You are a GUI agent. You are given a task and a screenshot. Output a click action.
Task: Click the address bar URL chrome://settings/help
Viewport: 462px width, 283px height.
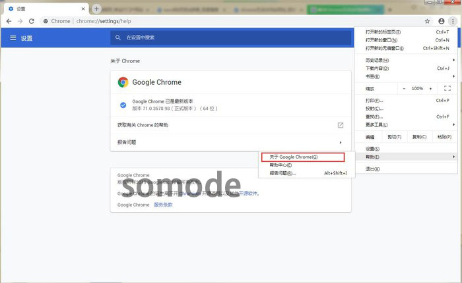[104, 21]
